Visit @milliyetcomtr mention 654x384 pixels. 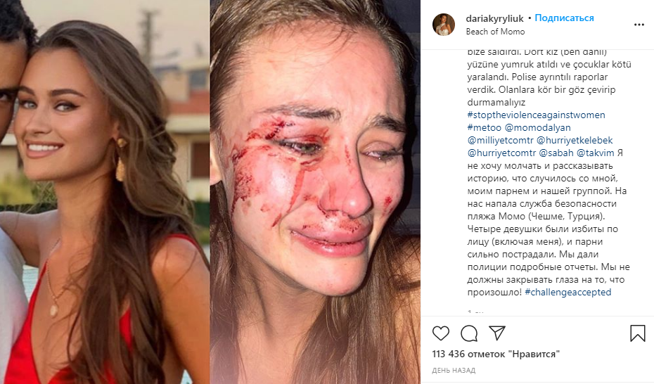(500, 141)
